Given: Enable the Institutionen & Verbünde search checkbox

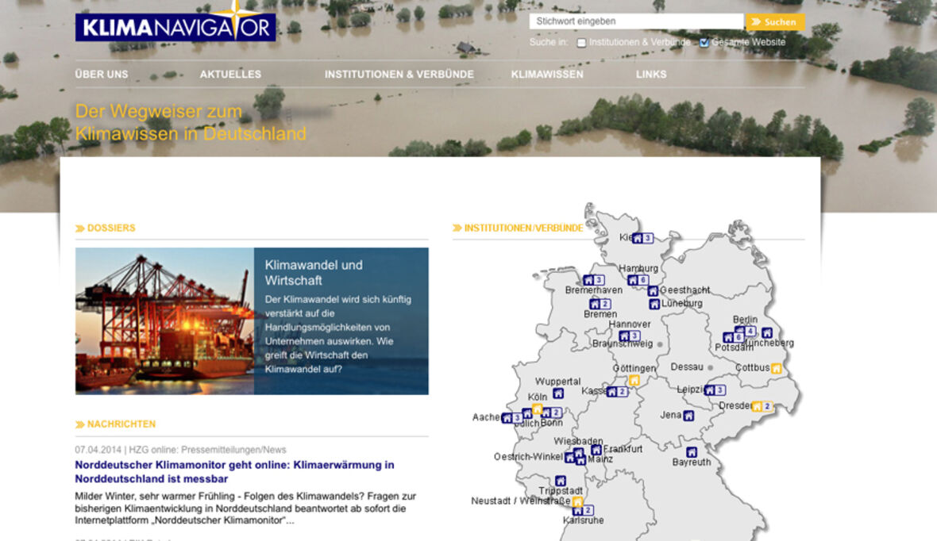Looking at the screenshot, I should (581, 43).
